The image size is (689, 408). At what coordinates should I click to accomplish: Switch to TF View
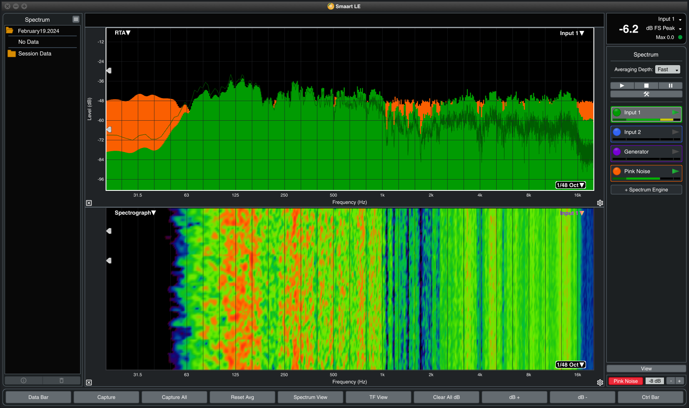tap(379, 397)
